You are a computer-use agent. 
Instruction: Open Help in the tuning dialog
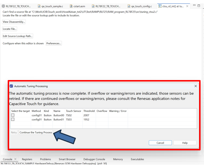coord(185,143)
